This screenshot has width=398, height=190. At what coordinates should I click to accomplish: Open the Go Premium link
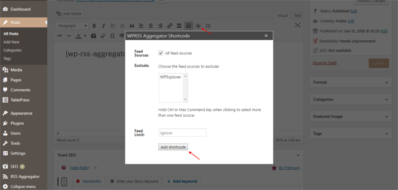(x=289, y=167)
